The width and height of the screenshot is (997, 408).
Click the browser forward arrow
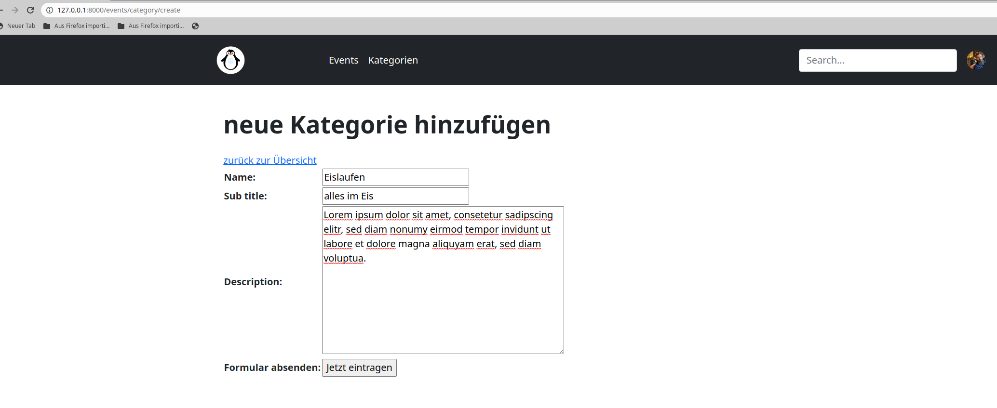[15, 10]
